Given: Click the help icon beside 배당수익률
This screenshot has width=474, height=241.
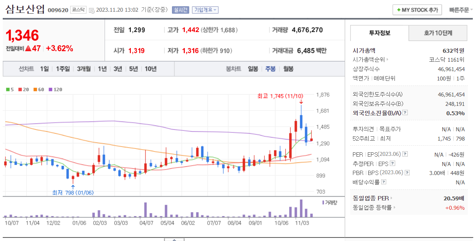Looking at the screenshot, I should pyautogui.click(x=384, y=182).
